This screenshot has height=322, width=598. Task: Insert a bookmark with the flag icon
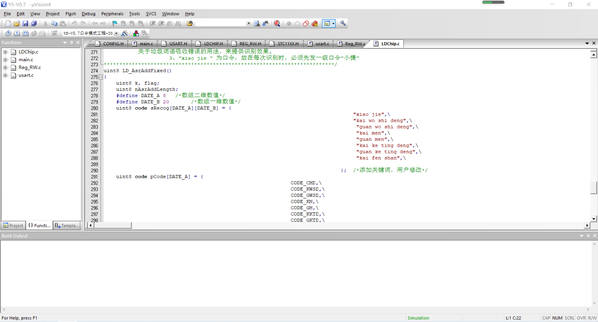coord(115,23)
